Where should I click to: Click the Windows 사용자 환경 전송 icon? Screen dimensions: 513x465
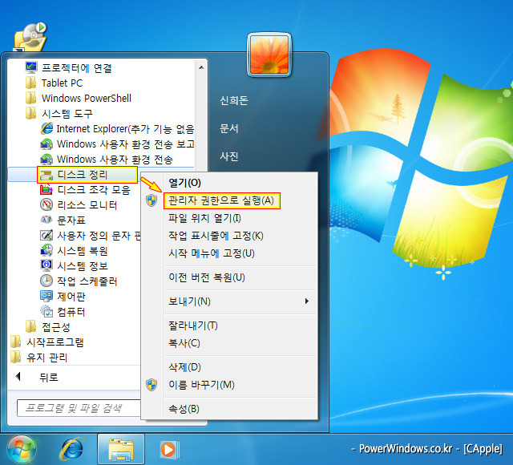pyautogui.click(x=46, y=159)
